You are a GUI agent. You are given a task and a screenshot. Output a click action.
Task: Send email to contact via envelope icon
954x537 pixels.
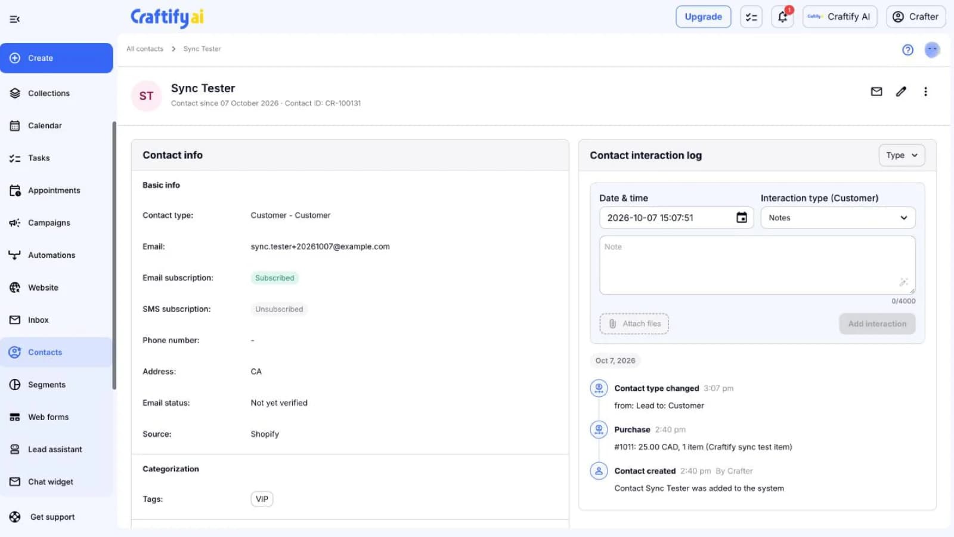pyautogui.click(x=876, y=91)
